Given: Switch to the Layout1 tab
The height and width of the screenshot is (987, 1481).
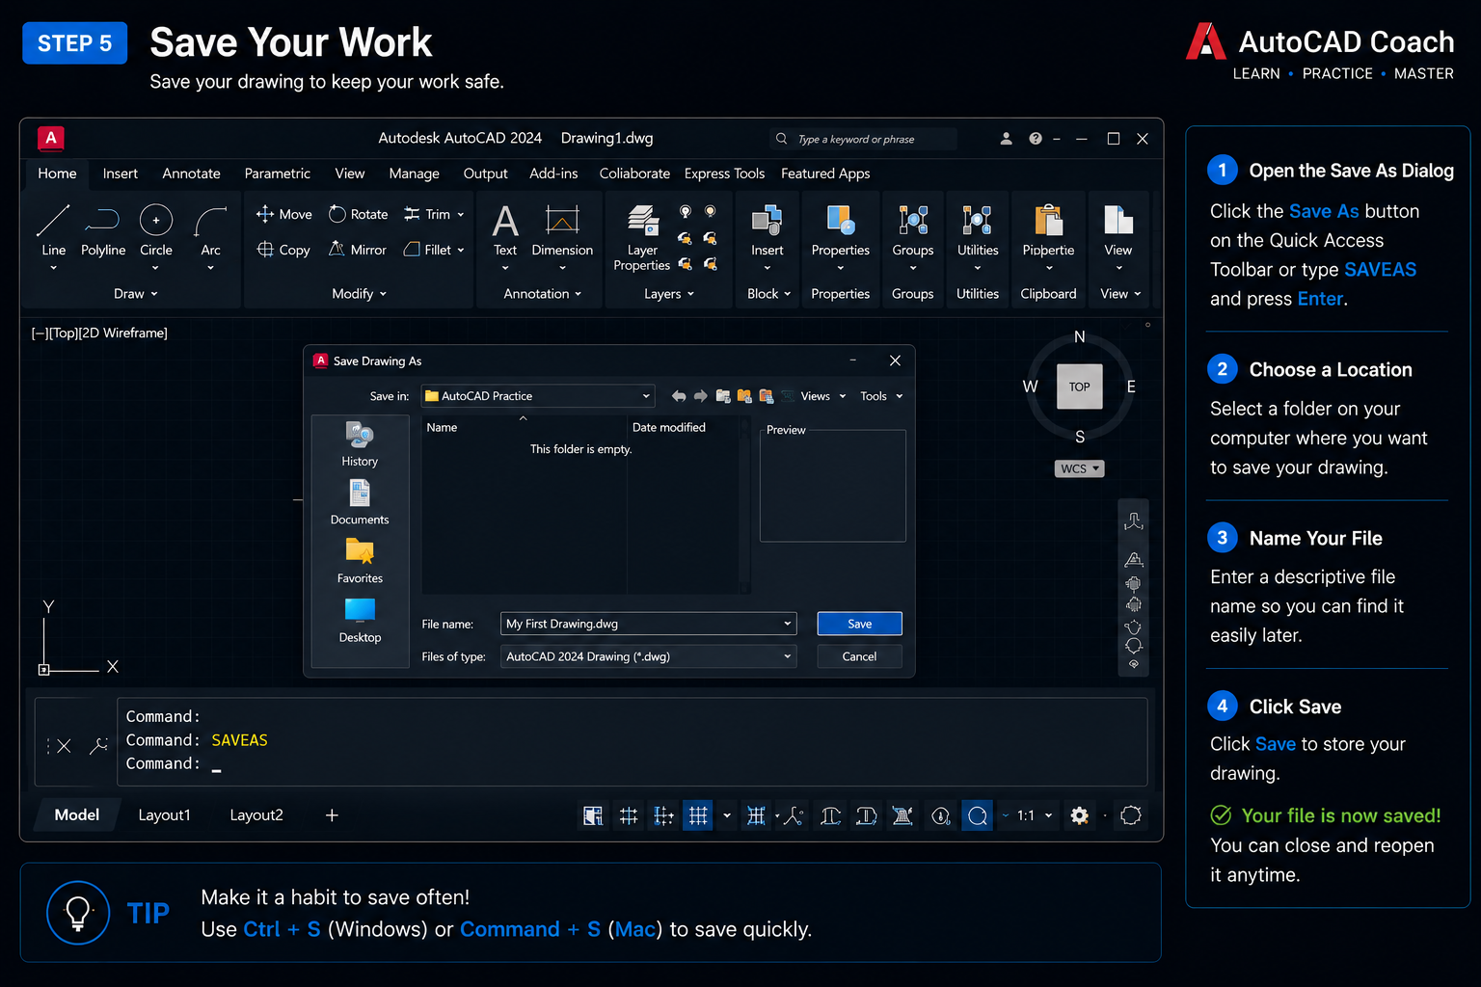Looking at the screenshot, I should tap(164, 815).
